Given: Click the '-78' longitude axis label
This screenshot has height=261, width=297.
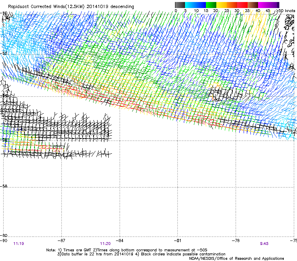Looking at the screenshot, I should pyautogui.click(x=236, y=241).
